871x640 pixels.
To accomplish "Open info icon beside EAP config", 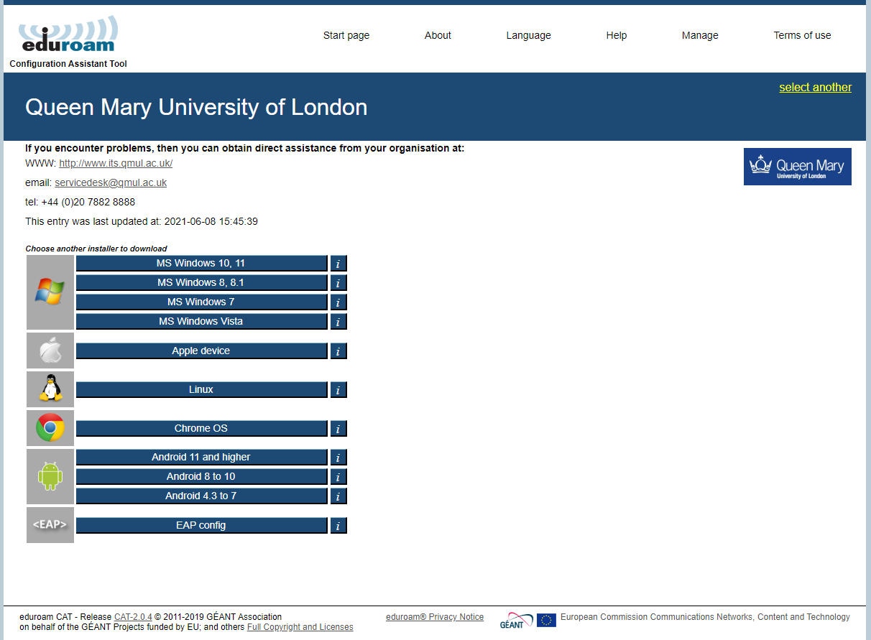I will click(338, 526).
